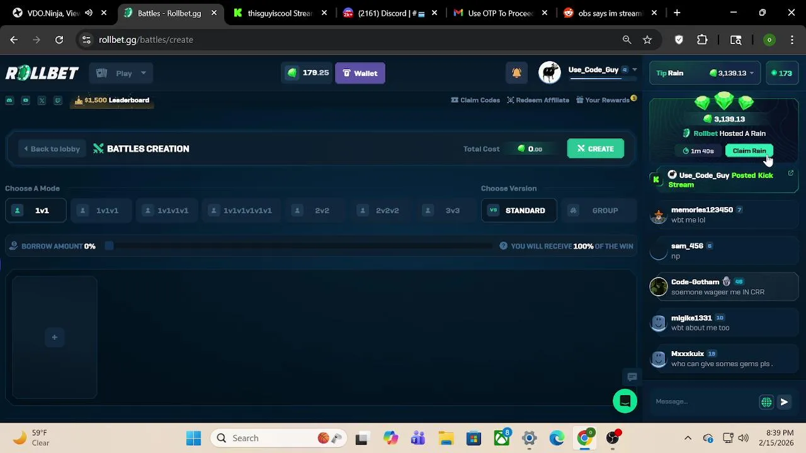Click the online users count 173
Viewport: 806px width, 453px height.
coord(781,73)
